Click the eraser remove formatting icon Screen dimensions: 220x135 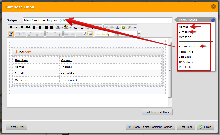point(84,34)
